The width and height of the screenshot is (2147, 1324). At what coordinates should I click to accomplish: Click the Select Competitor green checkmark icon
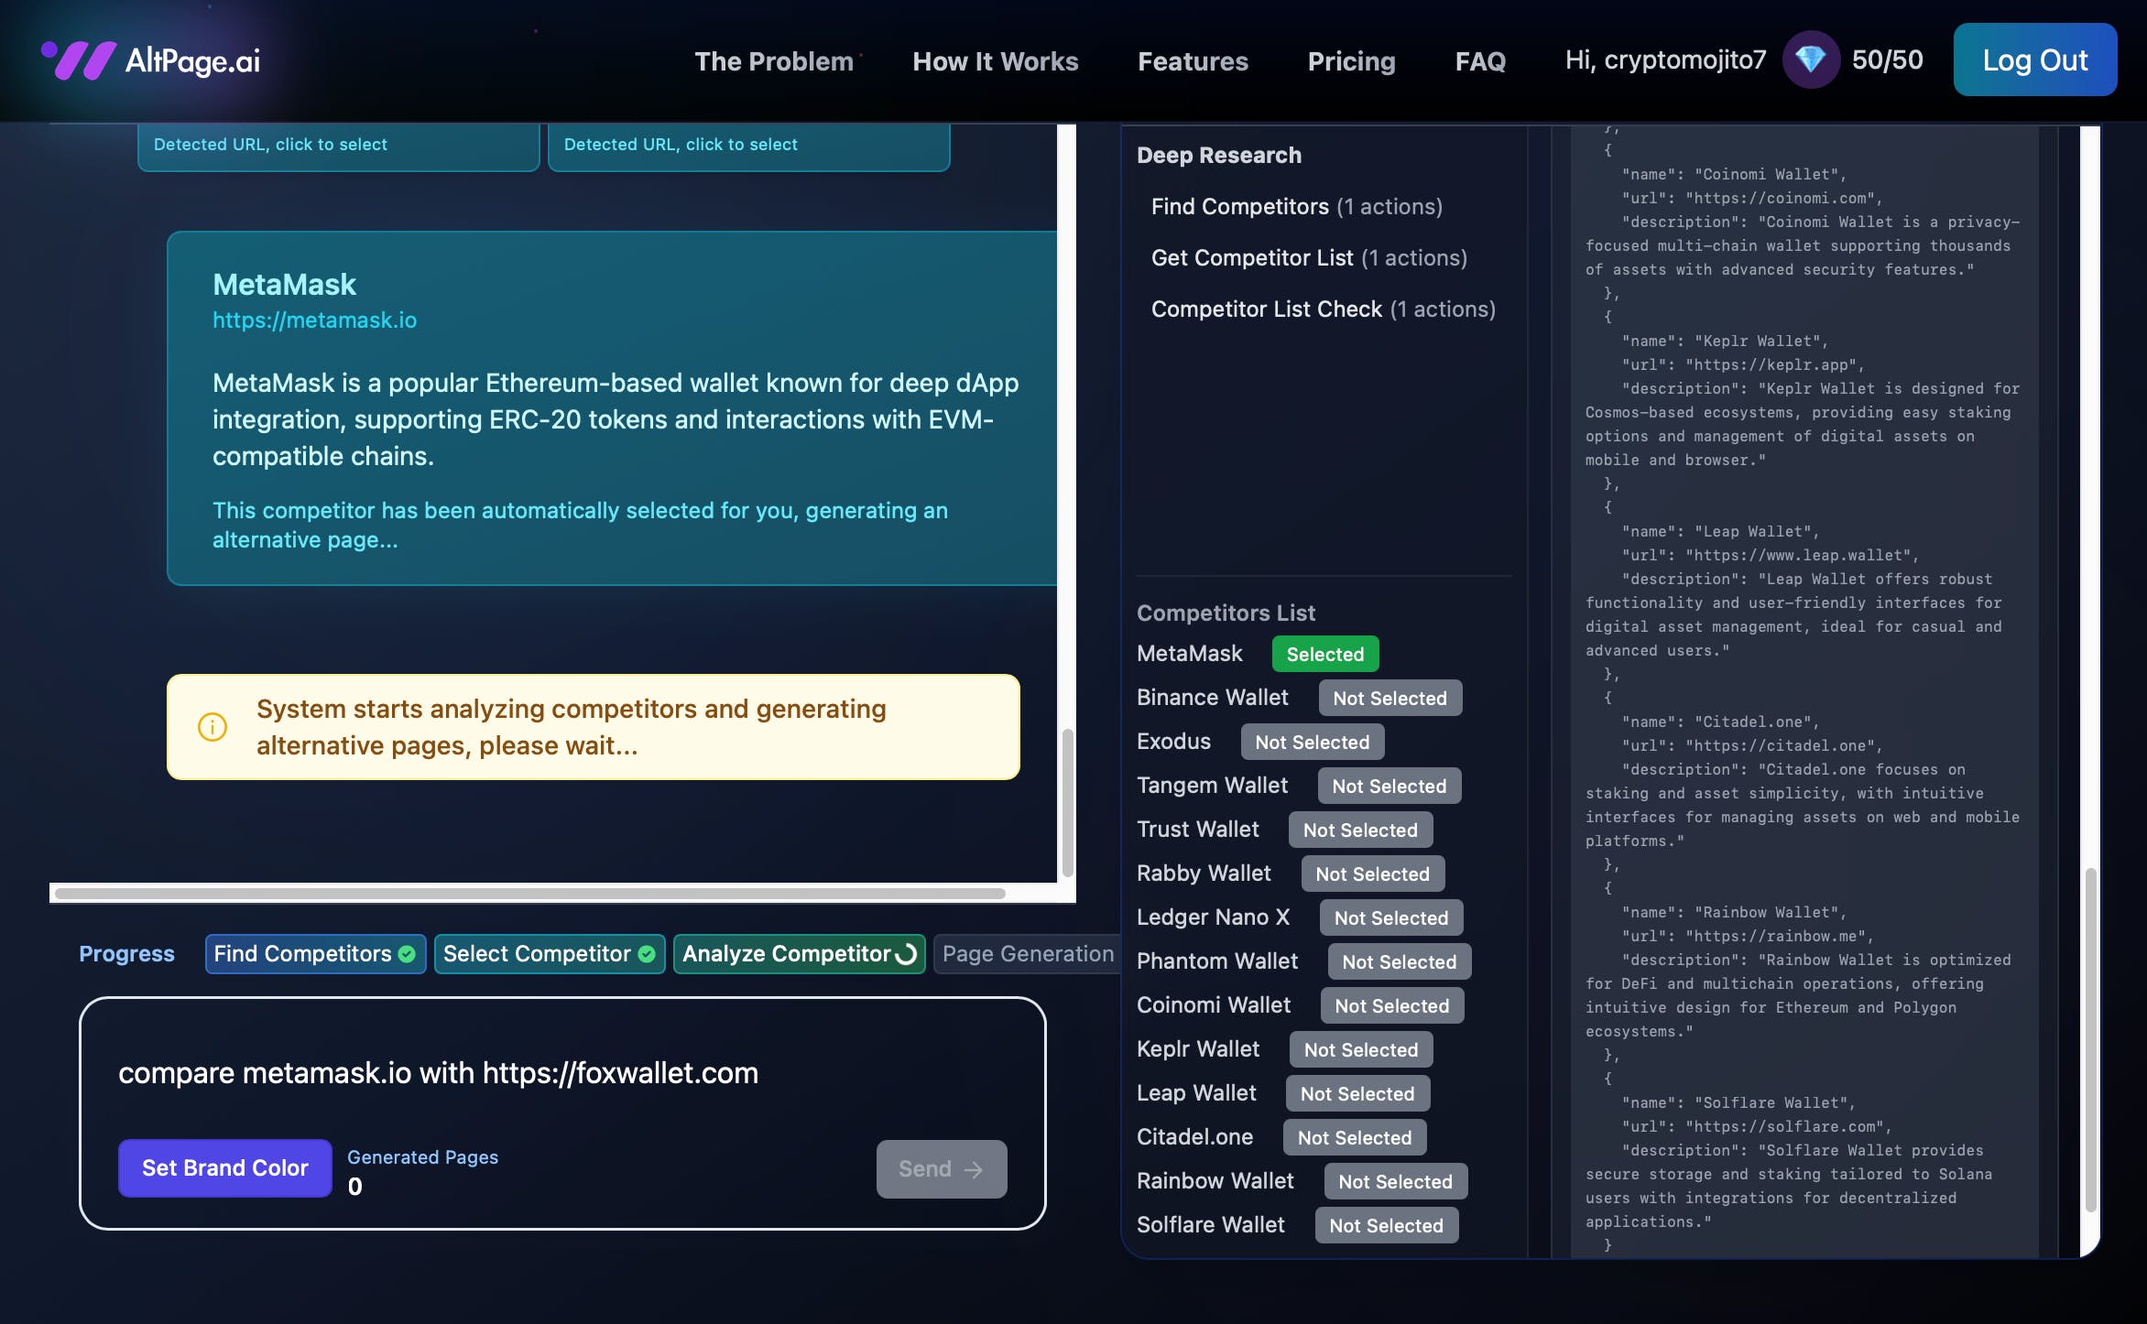pyautogui.click(x=647, y=954)
